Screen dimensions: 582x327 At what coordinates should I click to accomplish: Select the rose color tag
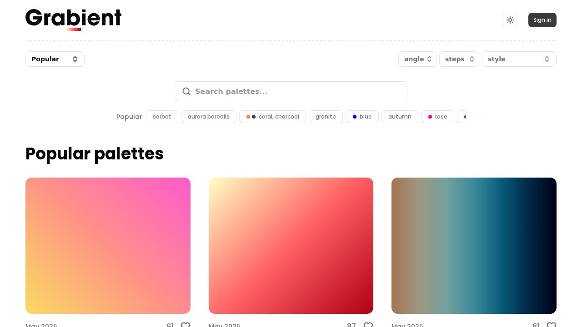[437, 117]
